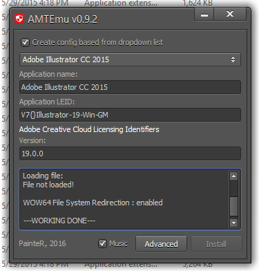Close the AMTEmu window
The image size is (259, 271).
pyautogui.click(x=230, y=15)
